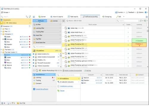Click the lightbulb assistant icon
This screenshot has height=112, width=149.
(x=2, y=23)
